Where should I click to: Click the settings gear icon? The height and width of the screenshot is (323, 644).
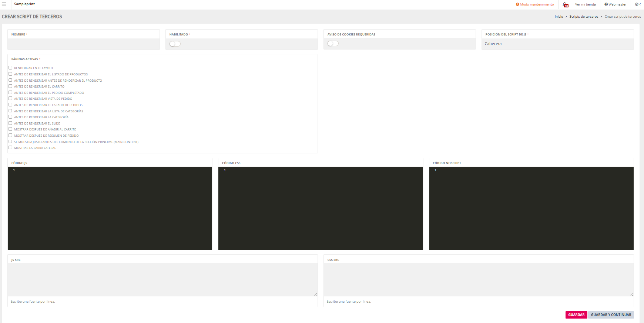pyautogui.click(x=637, y=4)
